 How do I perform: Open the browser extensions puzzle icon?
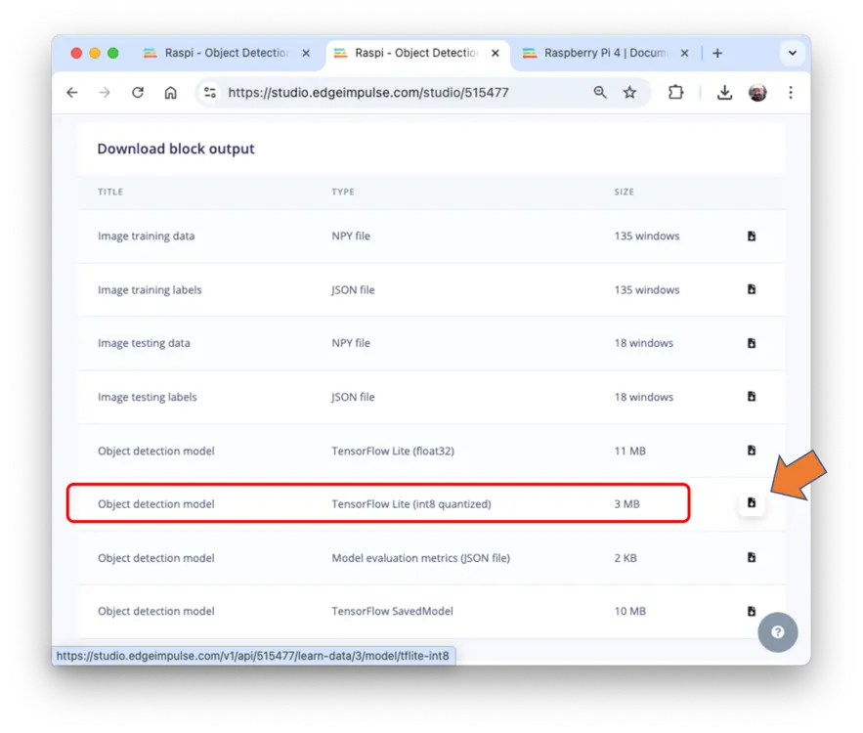pyautogui.click(x=675, y=93)
